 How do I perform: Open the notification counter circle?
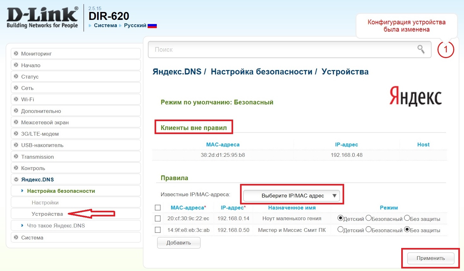pyautogui.click(x=445, y=50)
